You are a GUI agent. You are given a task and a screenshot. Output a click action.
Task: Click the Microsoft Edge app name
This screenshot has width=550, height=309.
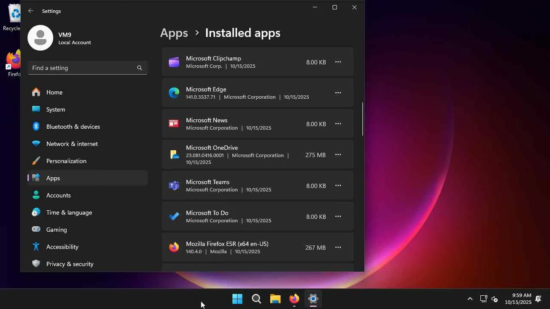click(x=206, y=89)
